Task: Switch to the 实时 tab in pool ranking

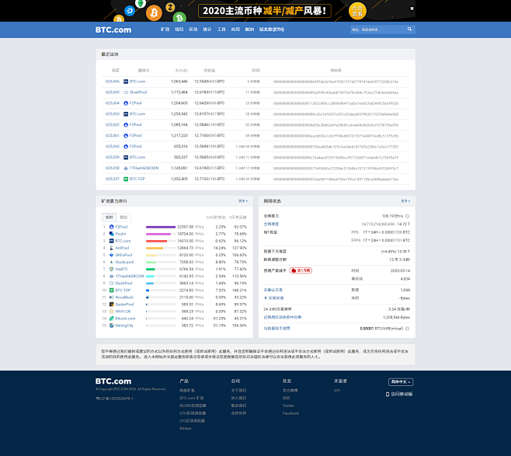Action: click(109, 217)
